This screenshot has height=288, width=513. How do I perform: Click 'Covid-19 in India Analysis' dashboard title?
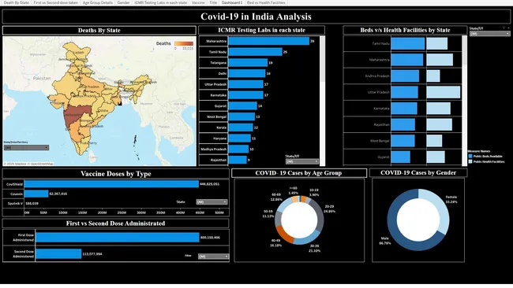(x=256, y=17)
